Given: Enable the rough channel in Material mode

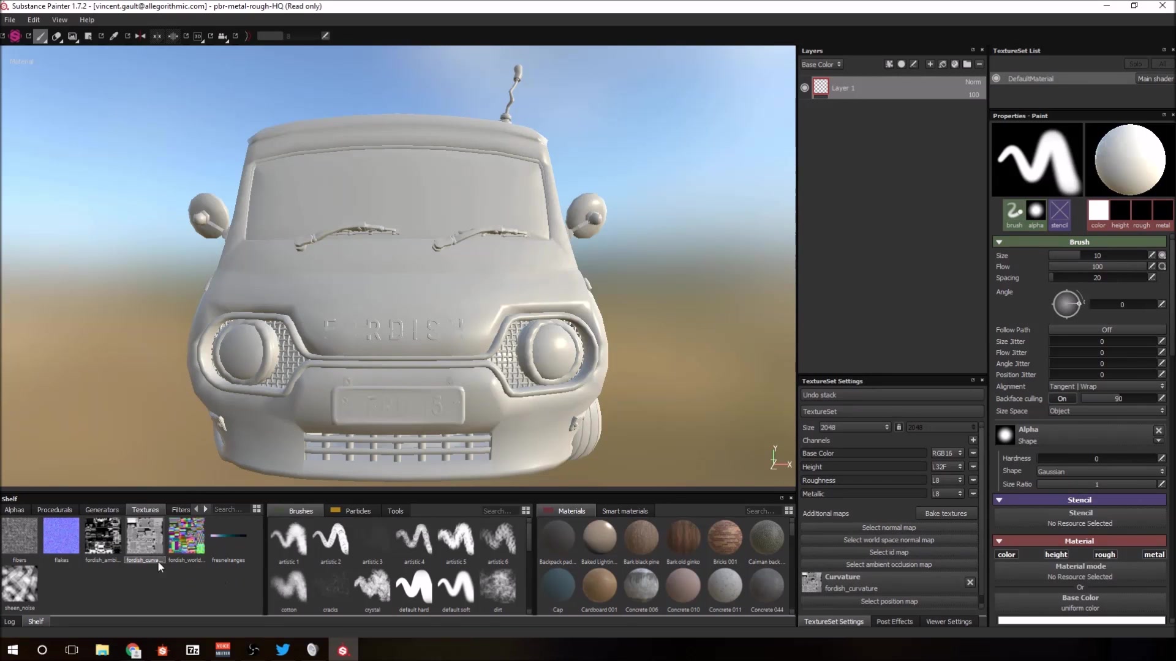Looking at the screenshot, I should [1106, 554].
